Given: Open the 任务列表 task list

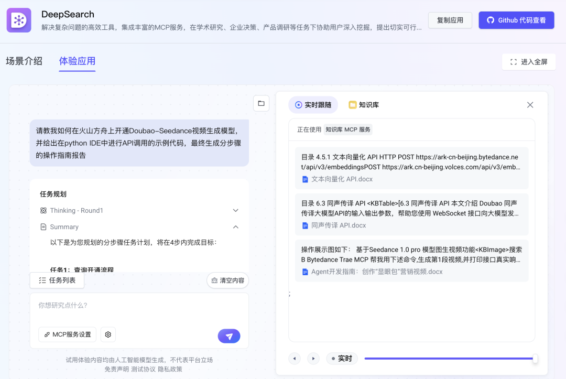Looking at the screenshot, I should tap(57, 280).
